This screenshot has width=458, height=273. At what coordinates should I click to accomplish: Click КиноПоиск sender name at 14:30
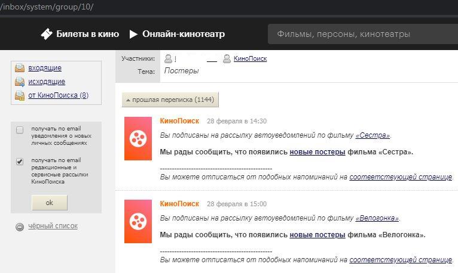[179, 121]
